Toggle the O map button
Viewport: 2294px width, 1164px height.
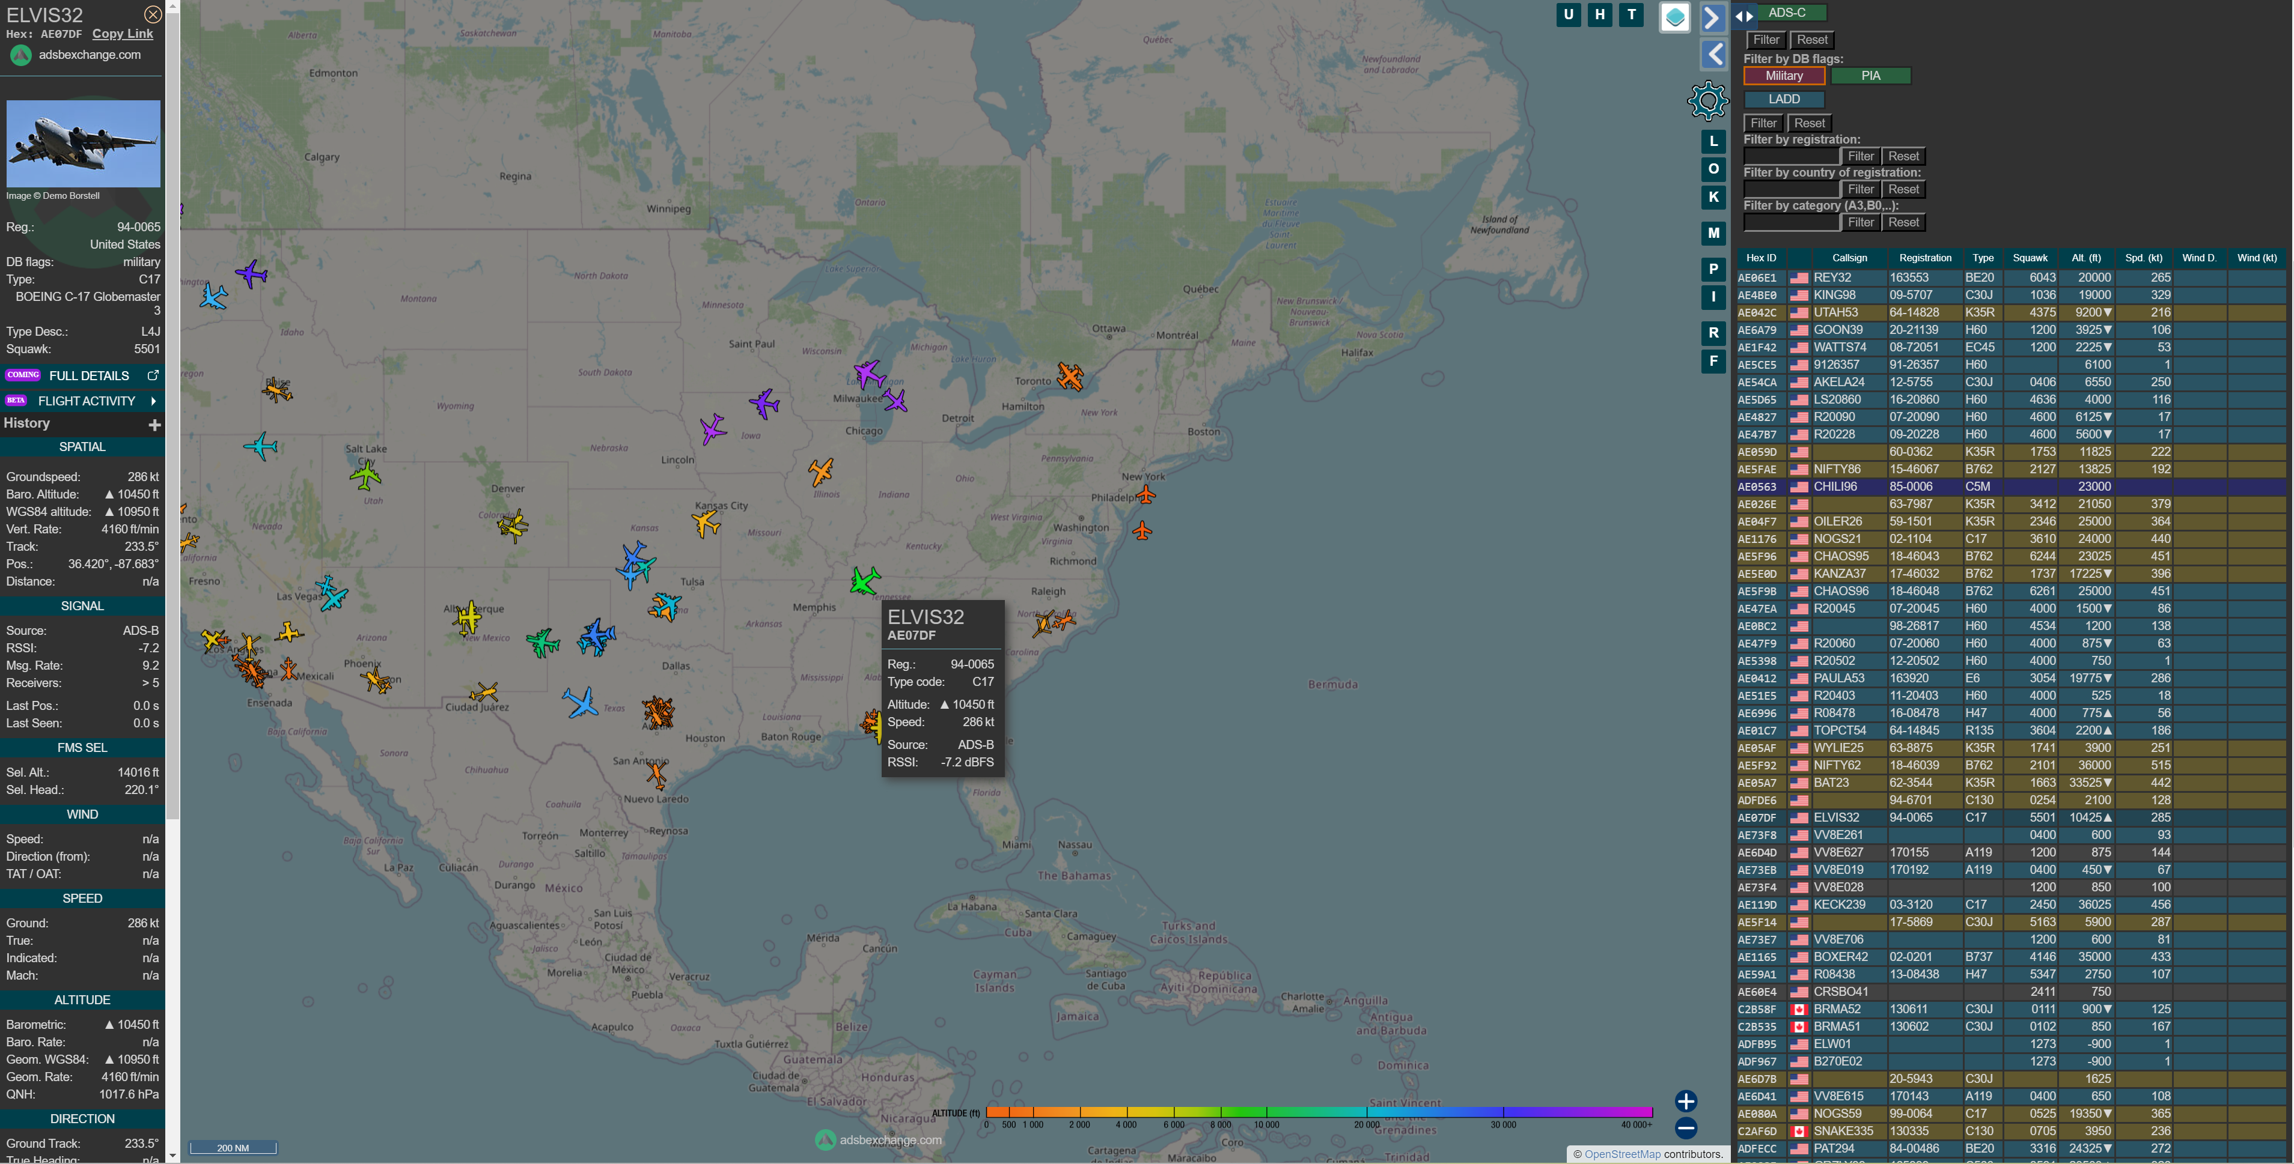click(x=1713, y=169)
